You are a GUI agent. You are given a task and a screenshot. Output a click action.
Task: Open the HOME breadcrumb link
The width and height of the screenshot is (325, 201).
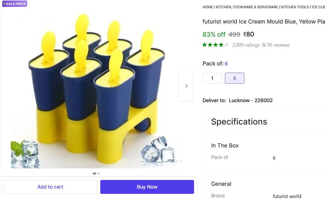pyautogui.click(x=208, y=7)
